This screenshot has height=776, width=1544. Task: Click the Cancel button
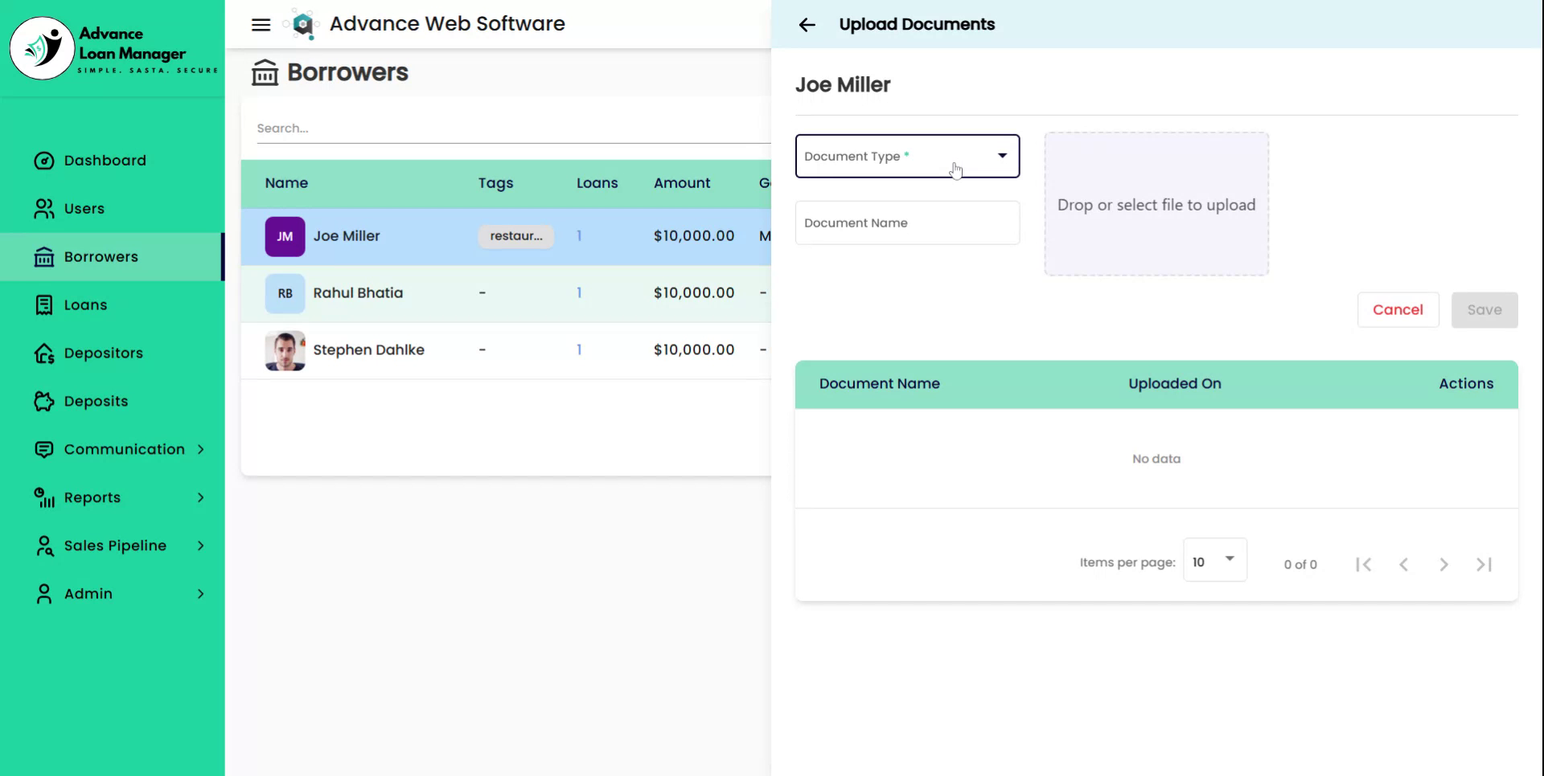[1397, 310]
